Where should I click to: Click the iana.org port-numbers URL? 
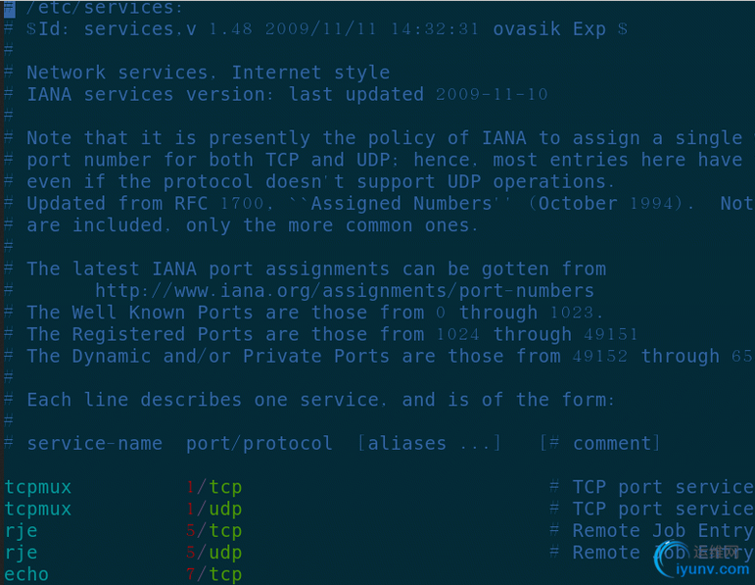pos(345,291)
